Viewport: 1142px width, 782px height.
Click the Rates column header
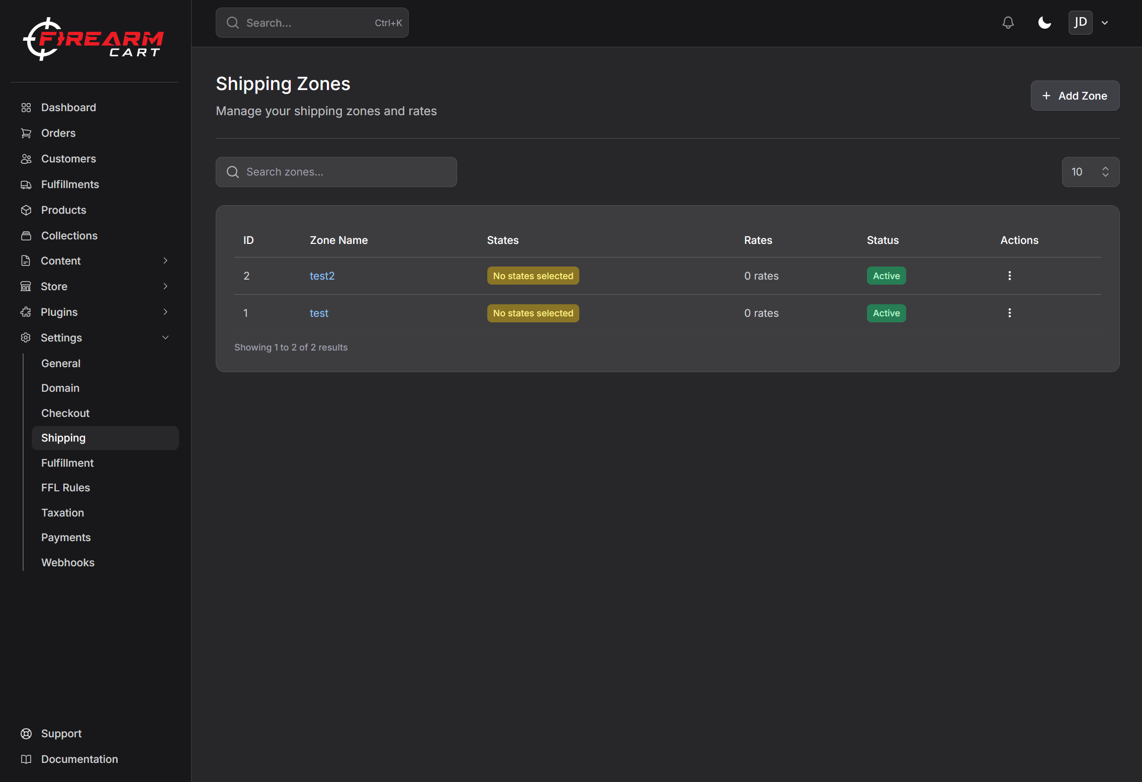point(758,240)
